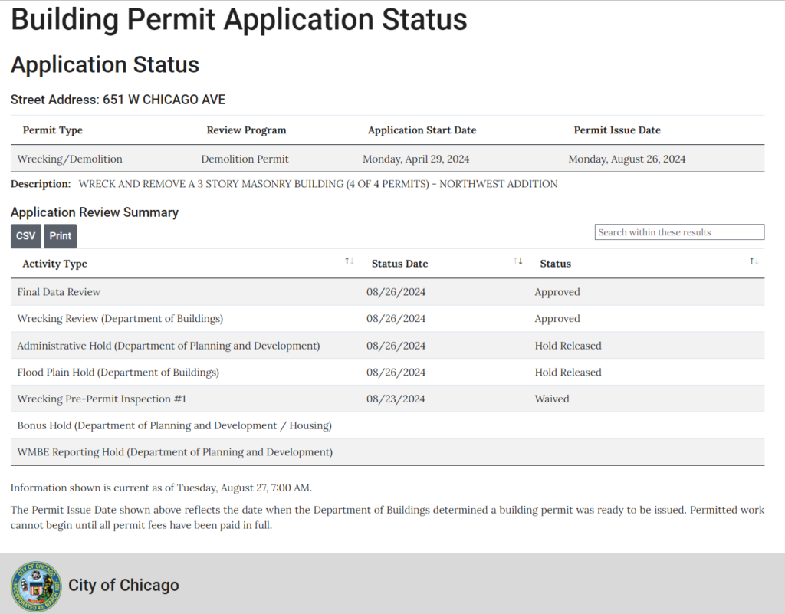This screenshot has height=614, width=785.
Task: Sort results by Status Date
Action: pos(517,261)
